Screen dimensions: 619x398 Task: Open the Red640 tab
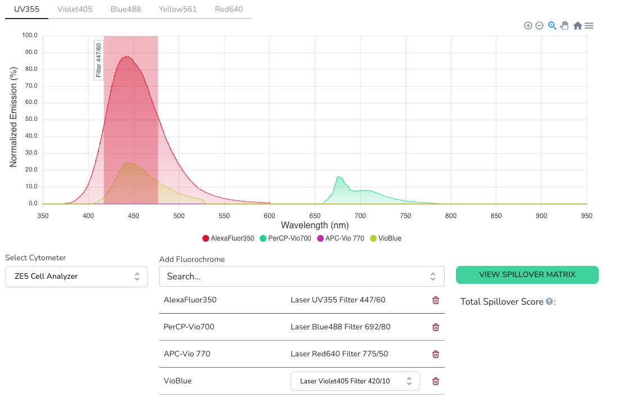(x=229, y=9)
